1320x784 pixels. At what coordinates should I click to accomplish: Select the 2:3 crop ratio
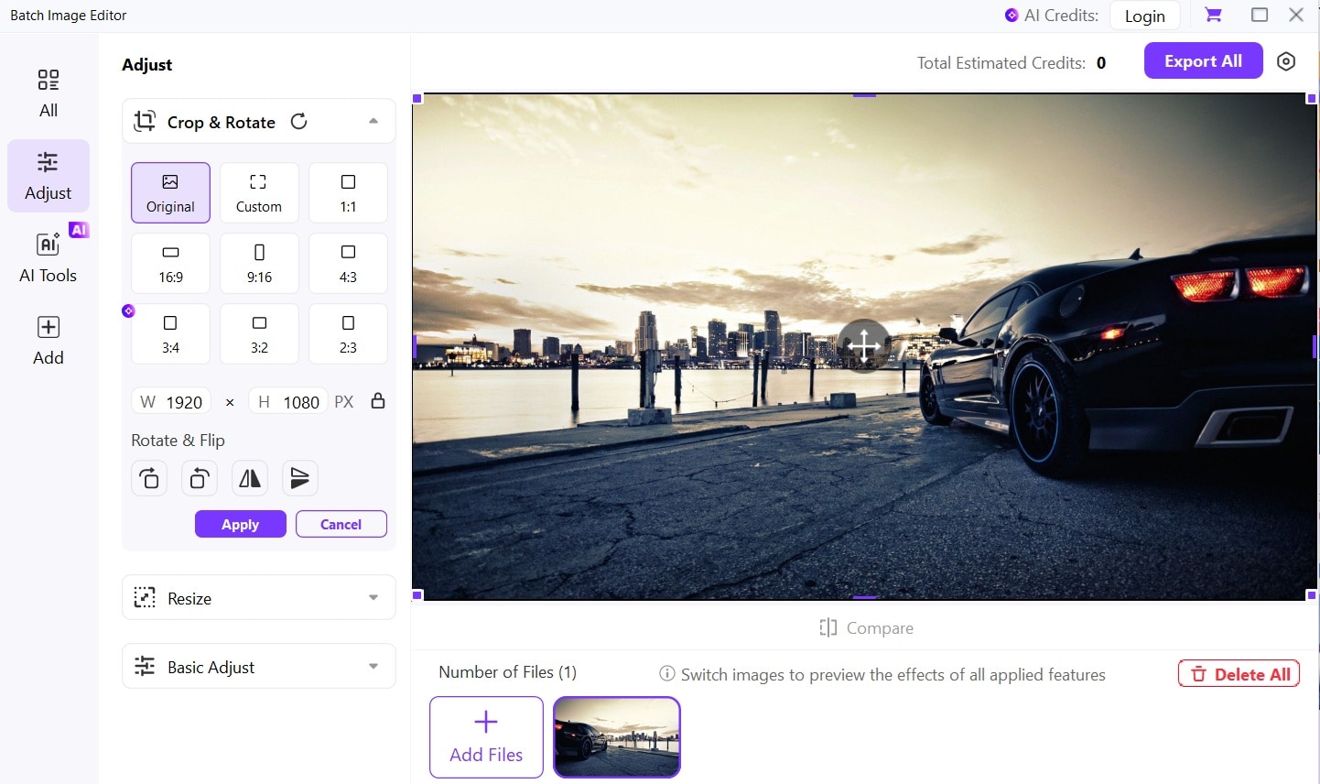point(348,333)
